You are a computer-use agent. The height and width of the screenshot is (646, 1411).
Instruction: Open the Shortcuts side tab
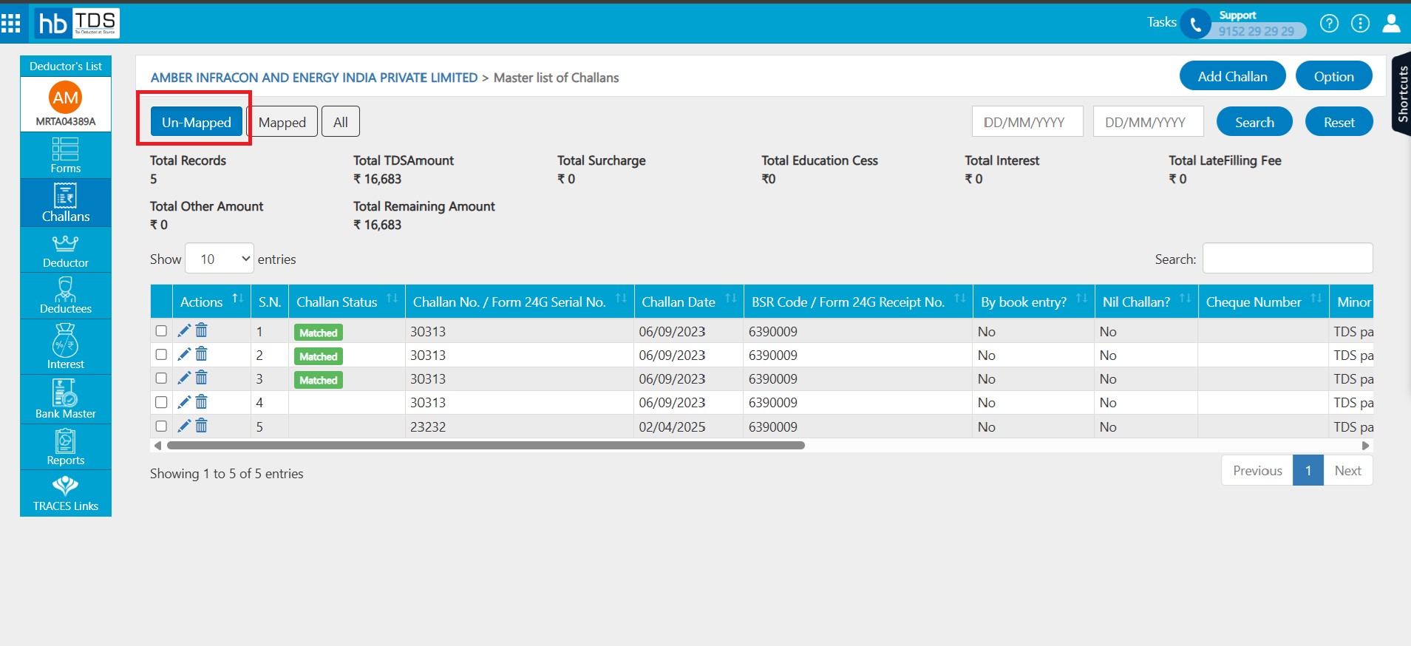1401,94
